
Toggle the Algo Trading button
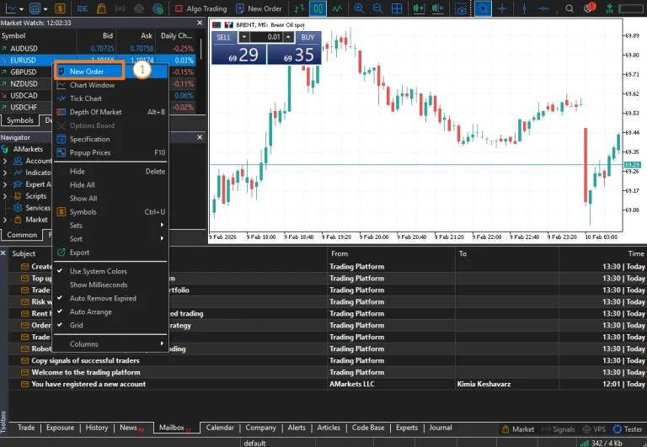pos(201,8)
